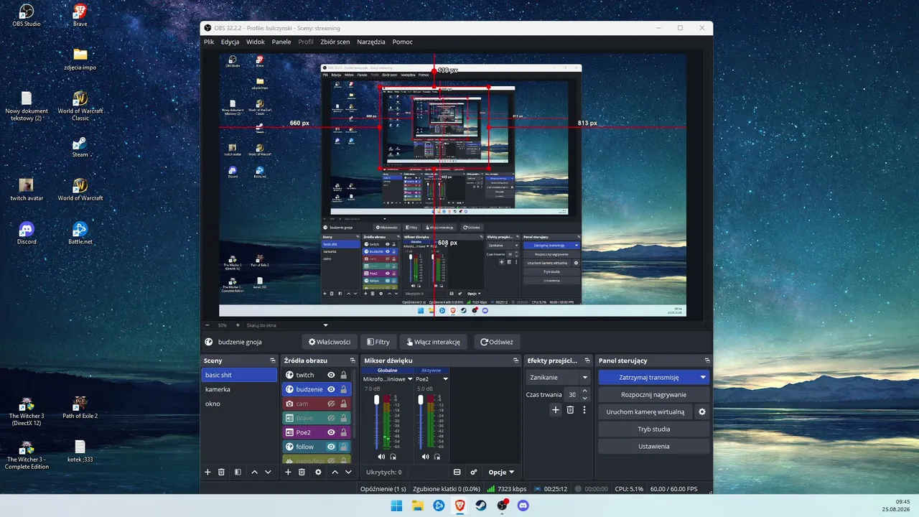The height and width of the screenshot is (517, 919).
Task: Add a transition with the Efekty przejścia plus
Action: (x=555, y=410)
